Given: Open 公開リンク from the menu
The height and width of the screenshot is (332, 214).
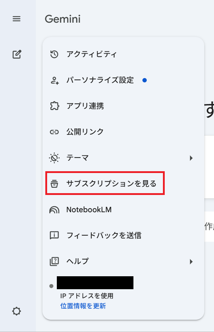Looking at the screenshot, I should 84,132.
